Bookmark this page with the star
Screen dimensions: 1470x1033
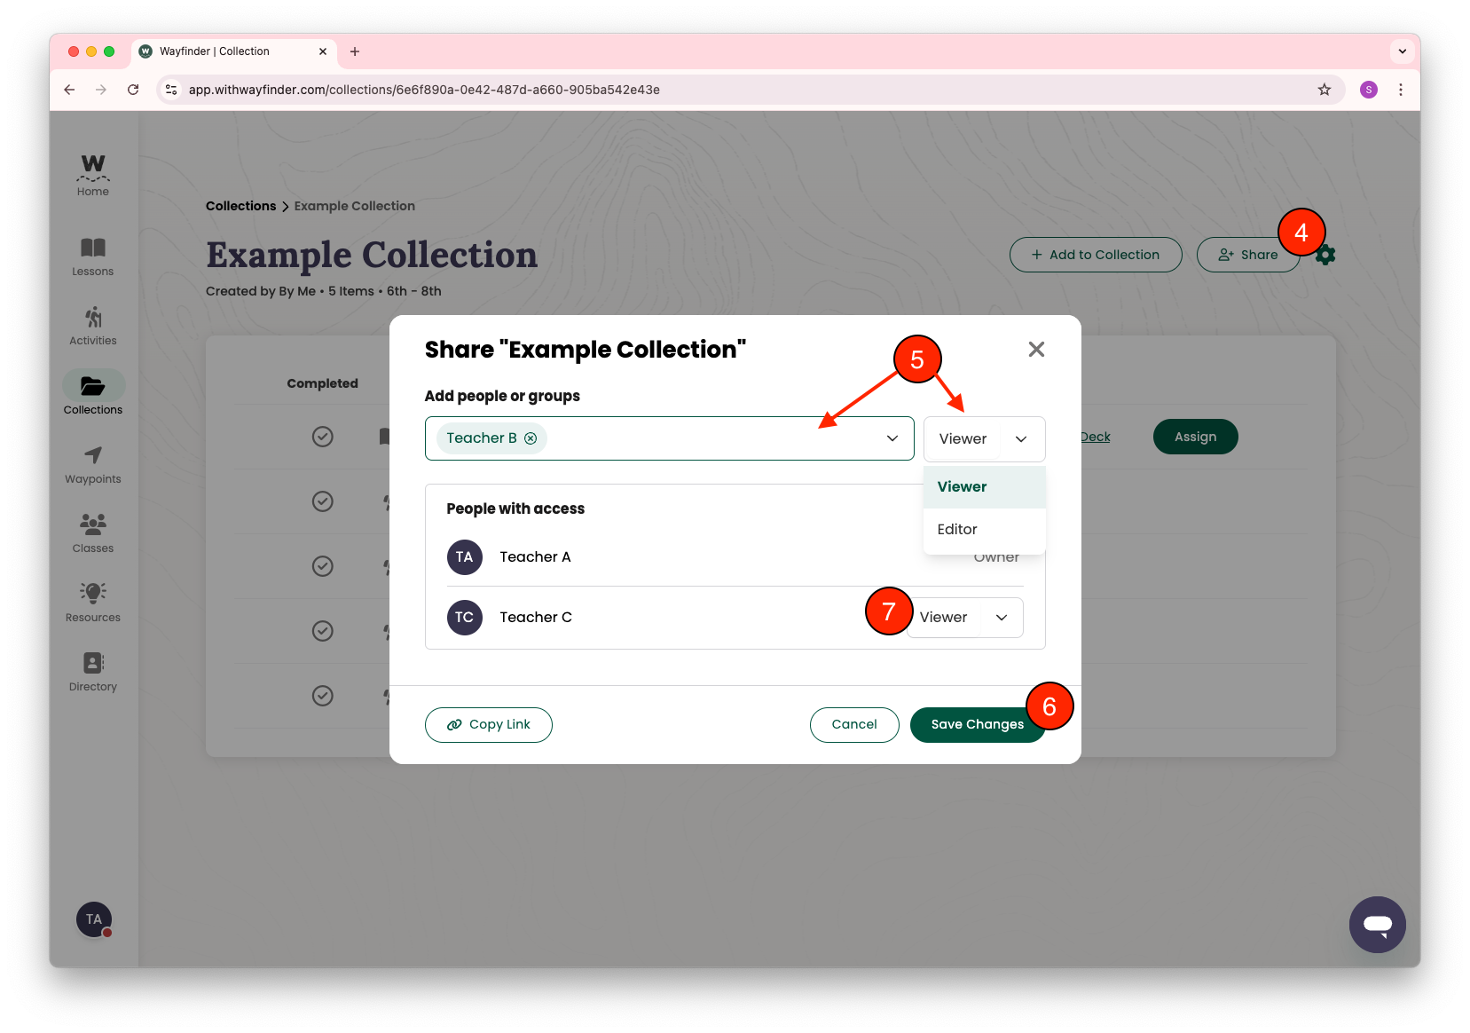[x=1325, y=90]
